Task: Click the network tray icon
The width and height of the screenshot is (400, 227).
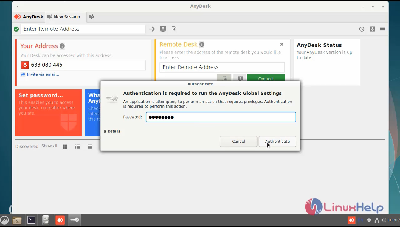Action: tap(377, 220)
